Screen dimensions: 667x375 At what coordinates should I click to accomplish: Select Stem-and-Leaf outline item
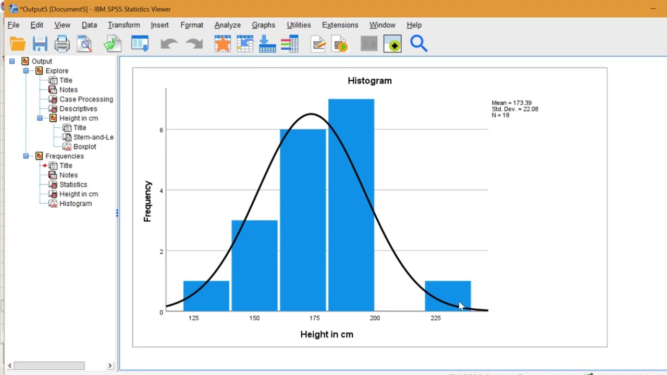click(93, 137)
